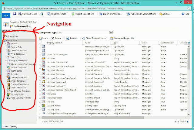This screenshot has height=130, width=194.
Task: Select Service Endpoints in sidebar
Action: pyautogui.click(x=19, y=67)
